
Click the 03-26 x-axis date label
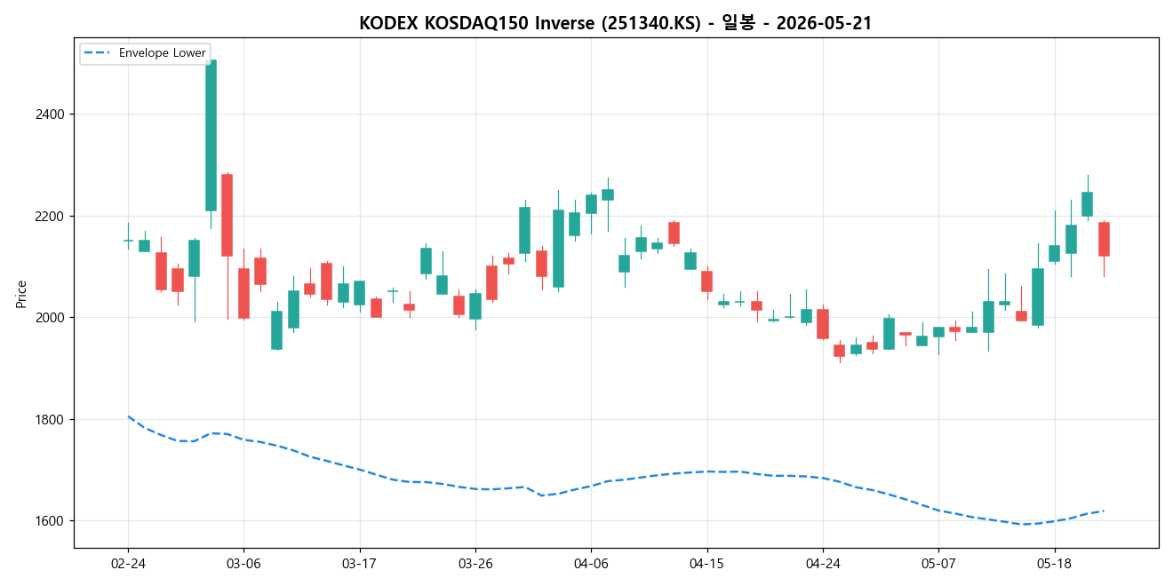[475, 564]
